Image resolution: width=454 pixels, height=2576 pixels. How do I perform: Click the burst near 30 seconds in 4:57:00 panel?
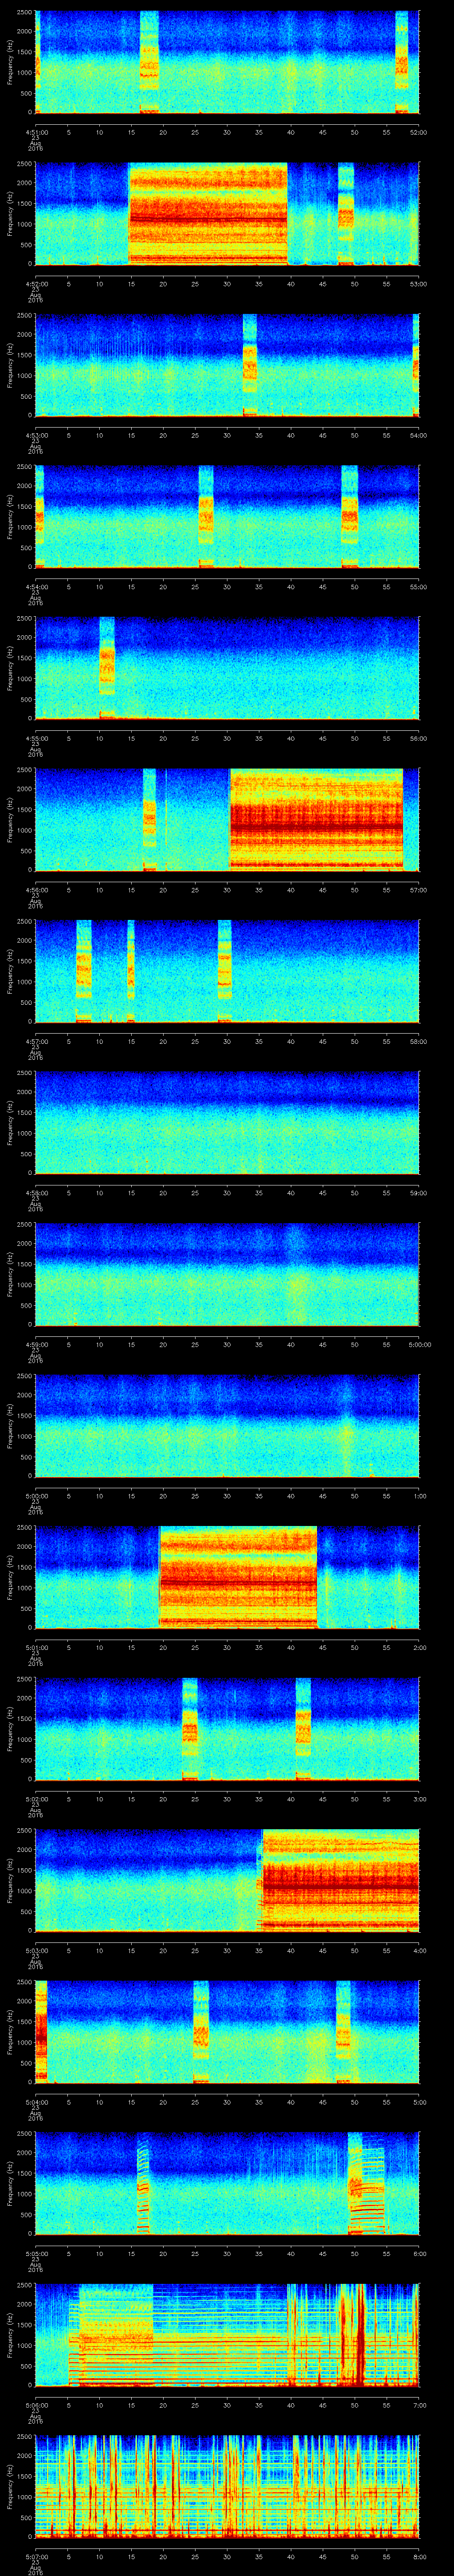pos(224,971)
